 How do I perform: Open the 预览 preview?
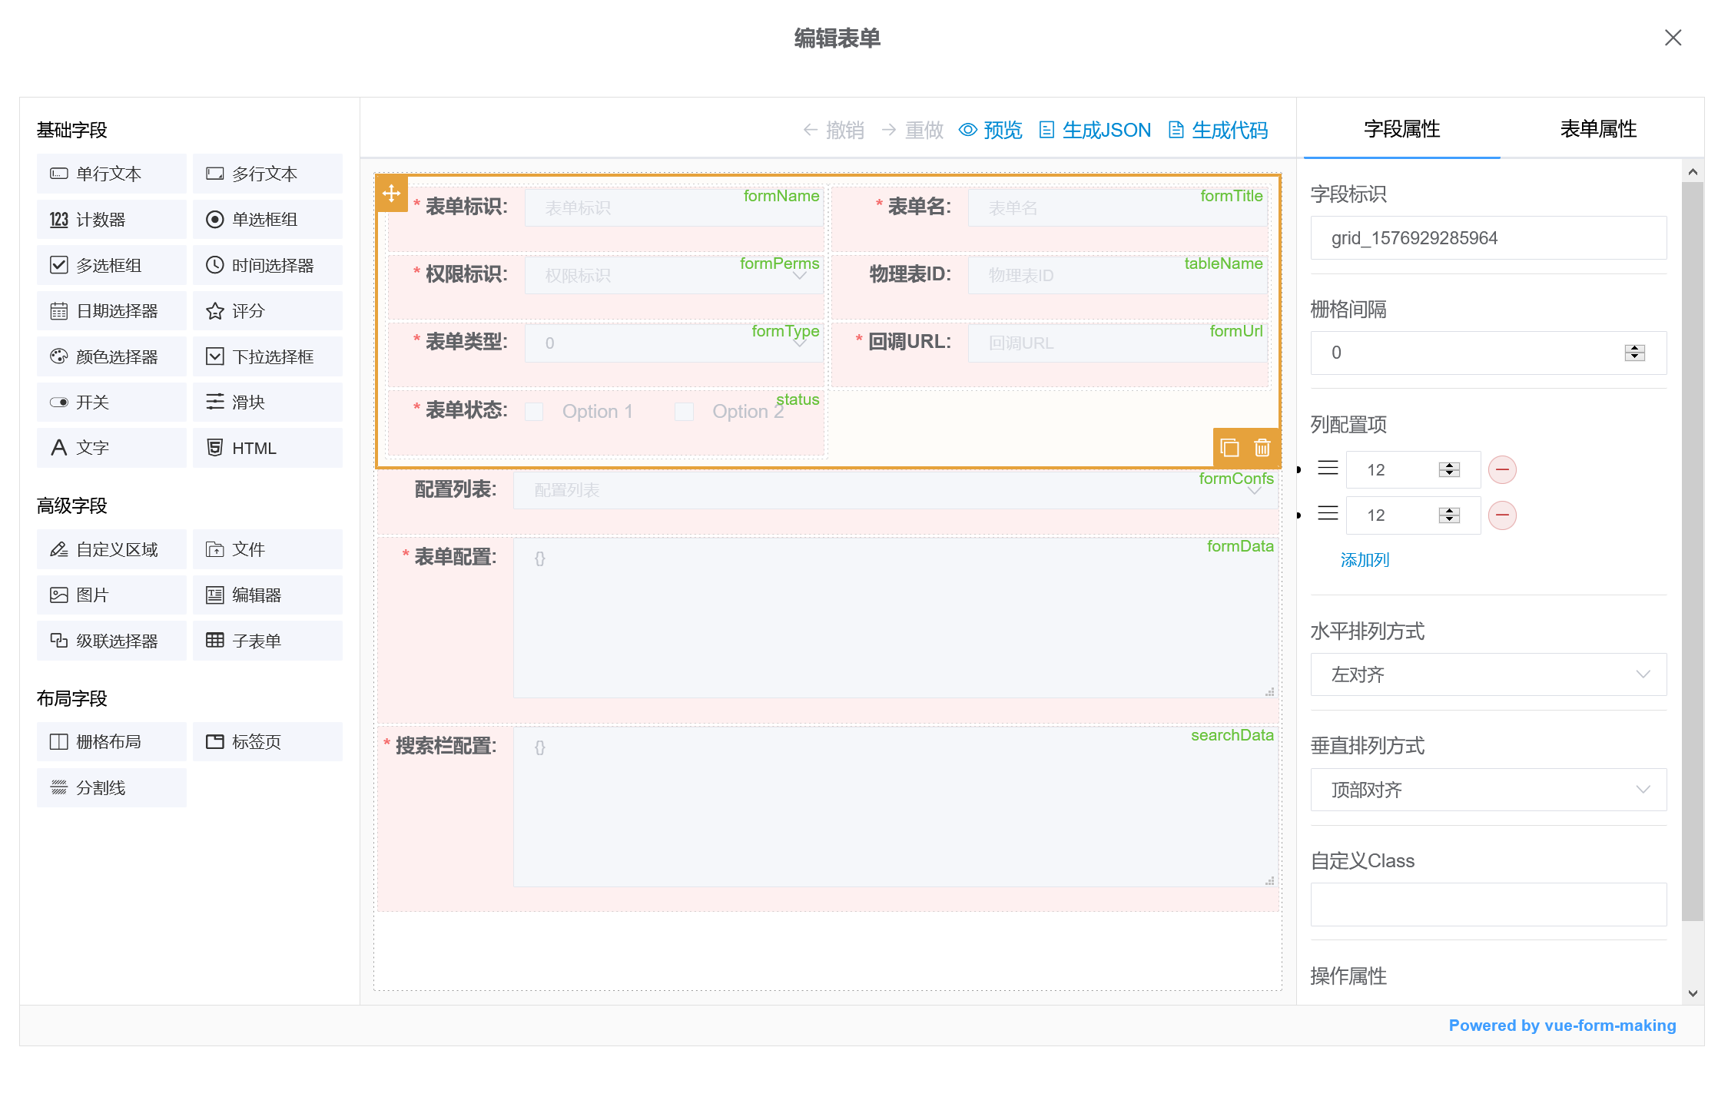coord(991,131)
